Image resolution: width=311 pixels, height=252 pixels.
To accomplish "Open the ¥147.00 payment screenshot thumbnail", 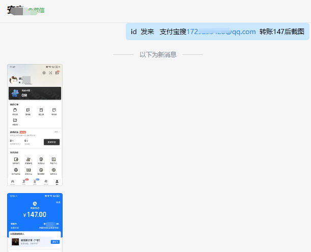I will pos(35,223).
